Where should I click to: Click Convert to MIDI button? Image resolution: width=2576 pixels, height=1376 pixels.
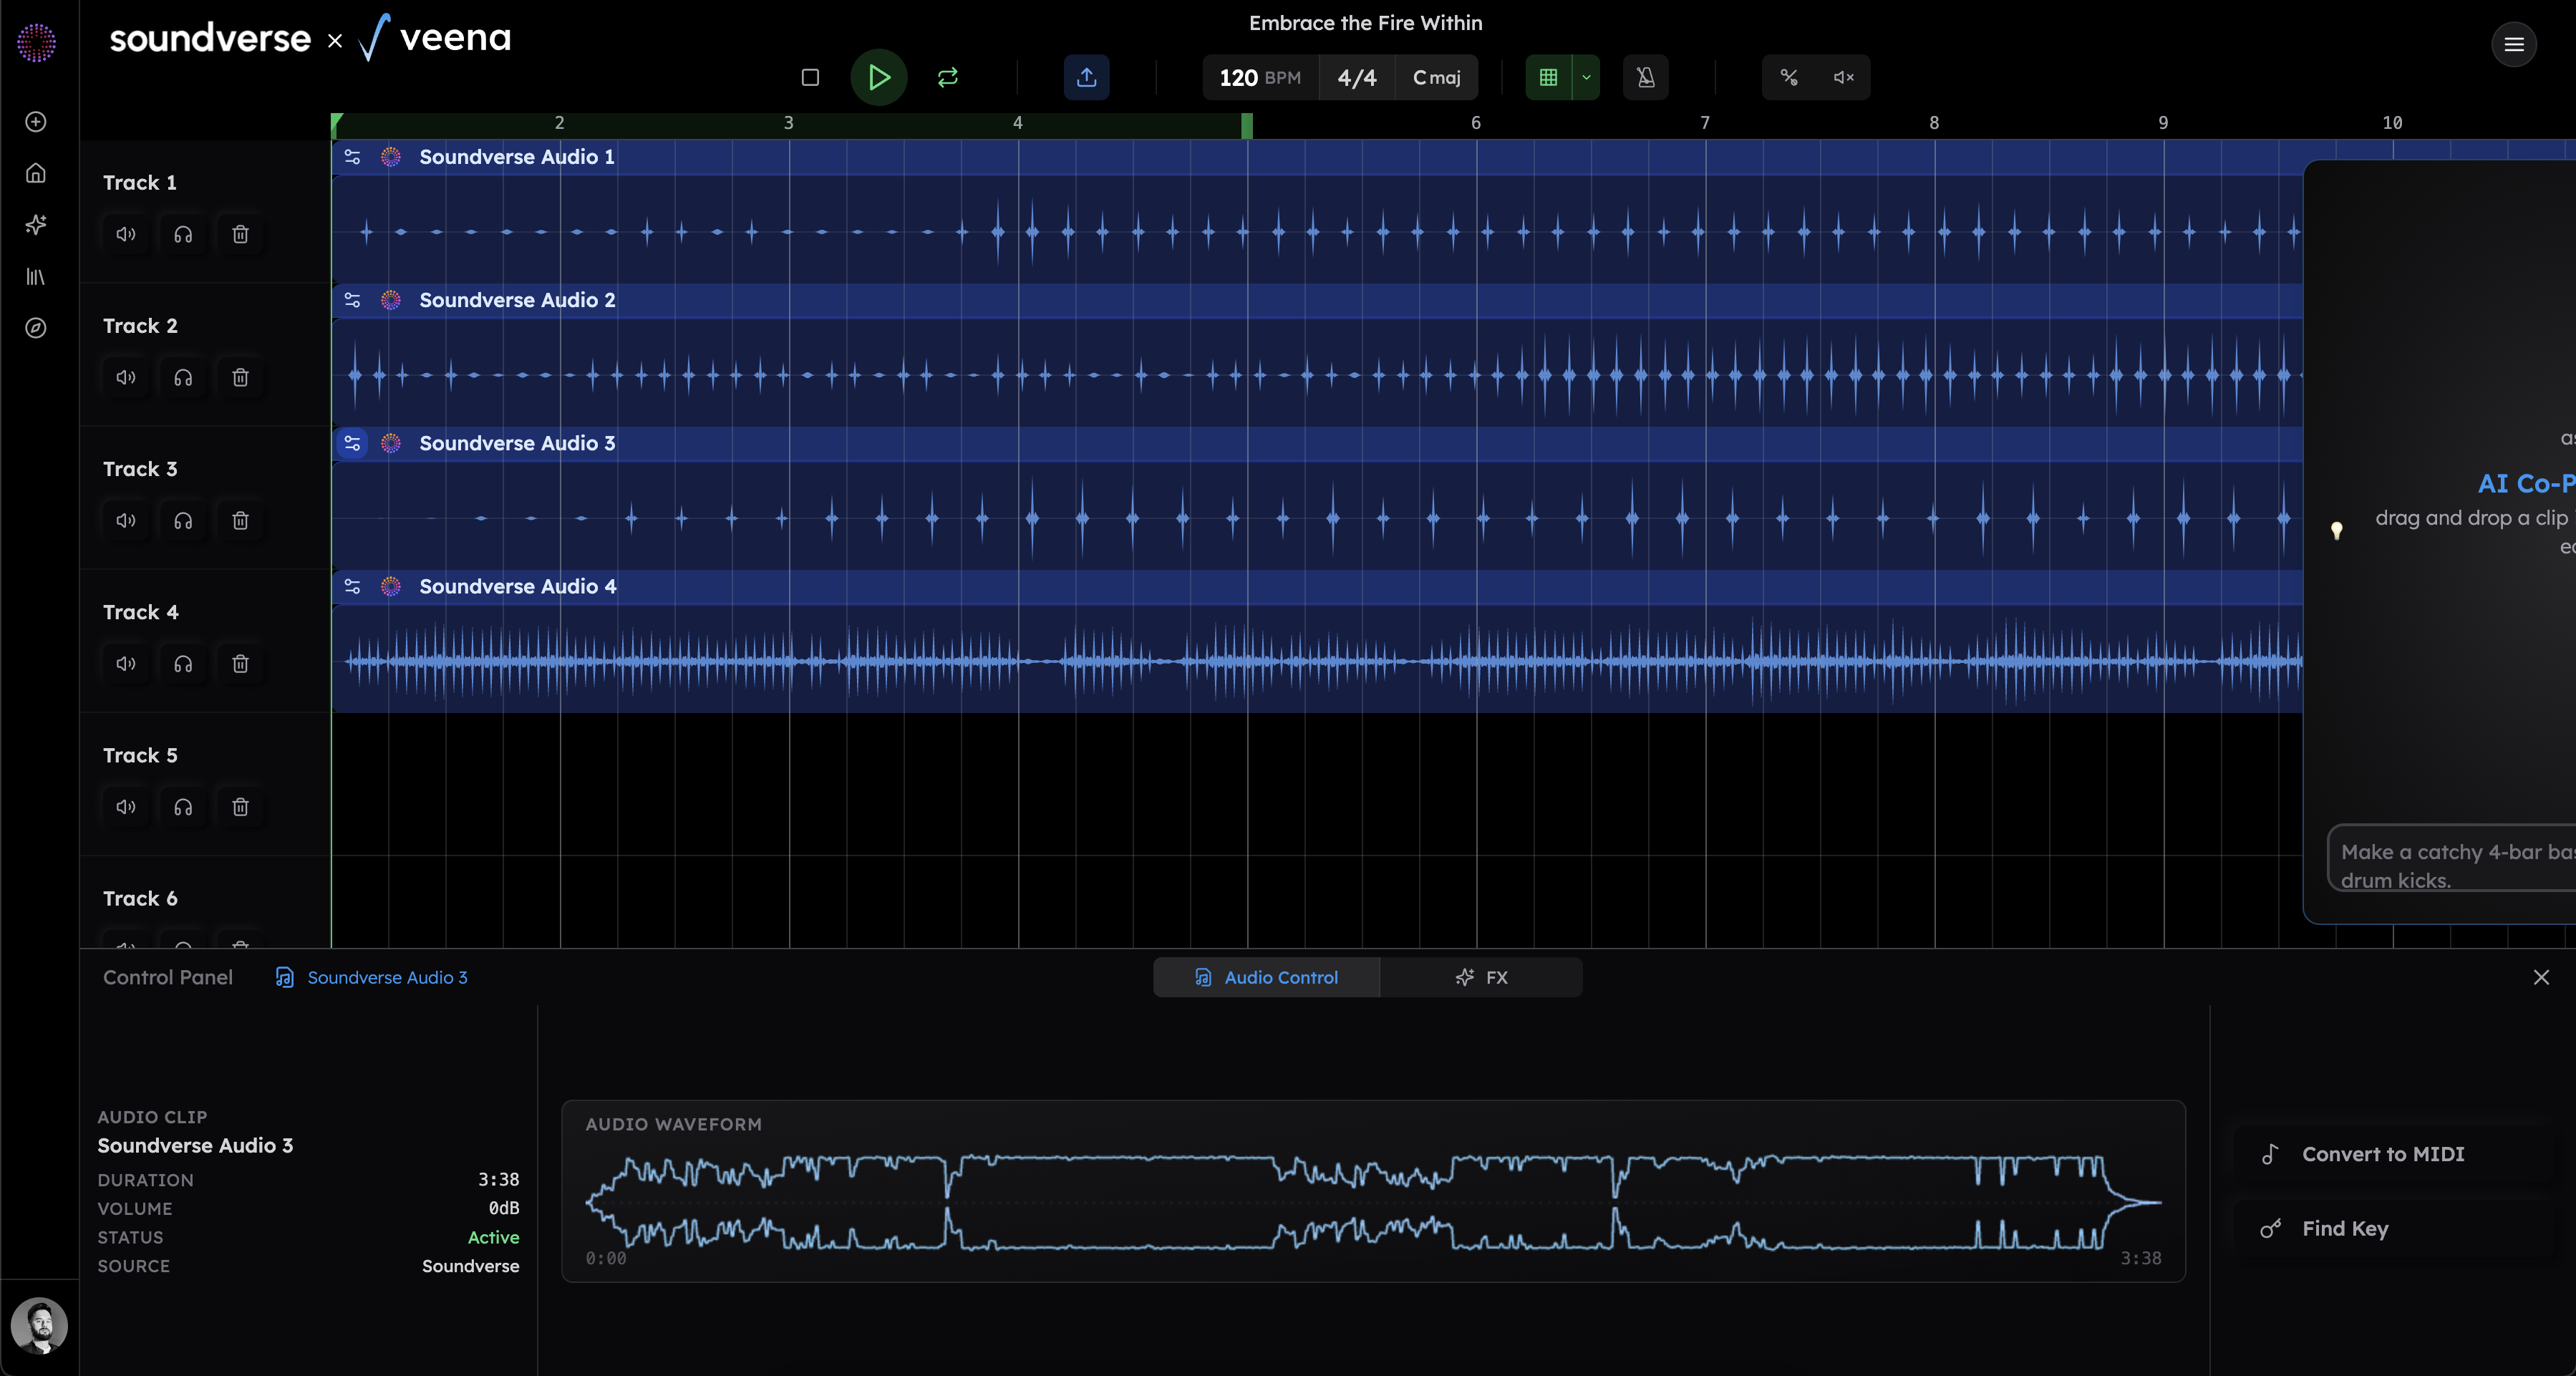tap(2394, 1154)
